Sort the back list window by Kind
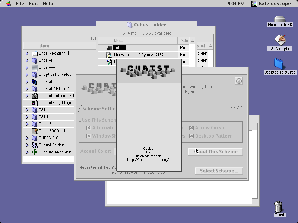 pyautogui.click(x=203, y=46)
